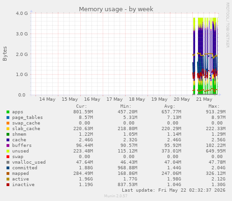Click the 'page_tables' legend label

[x=28, y=118]
